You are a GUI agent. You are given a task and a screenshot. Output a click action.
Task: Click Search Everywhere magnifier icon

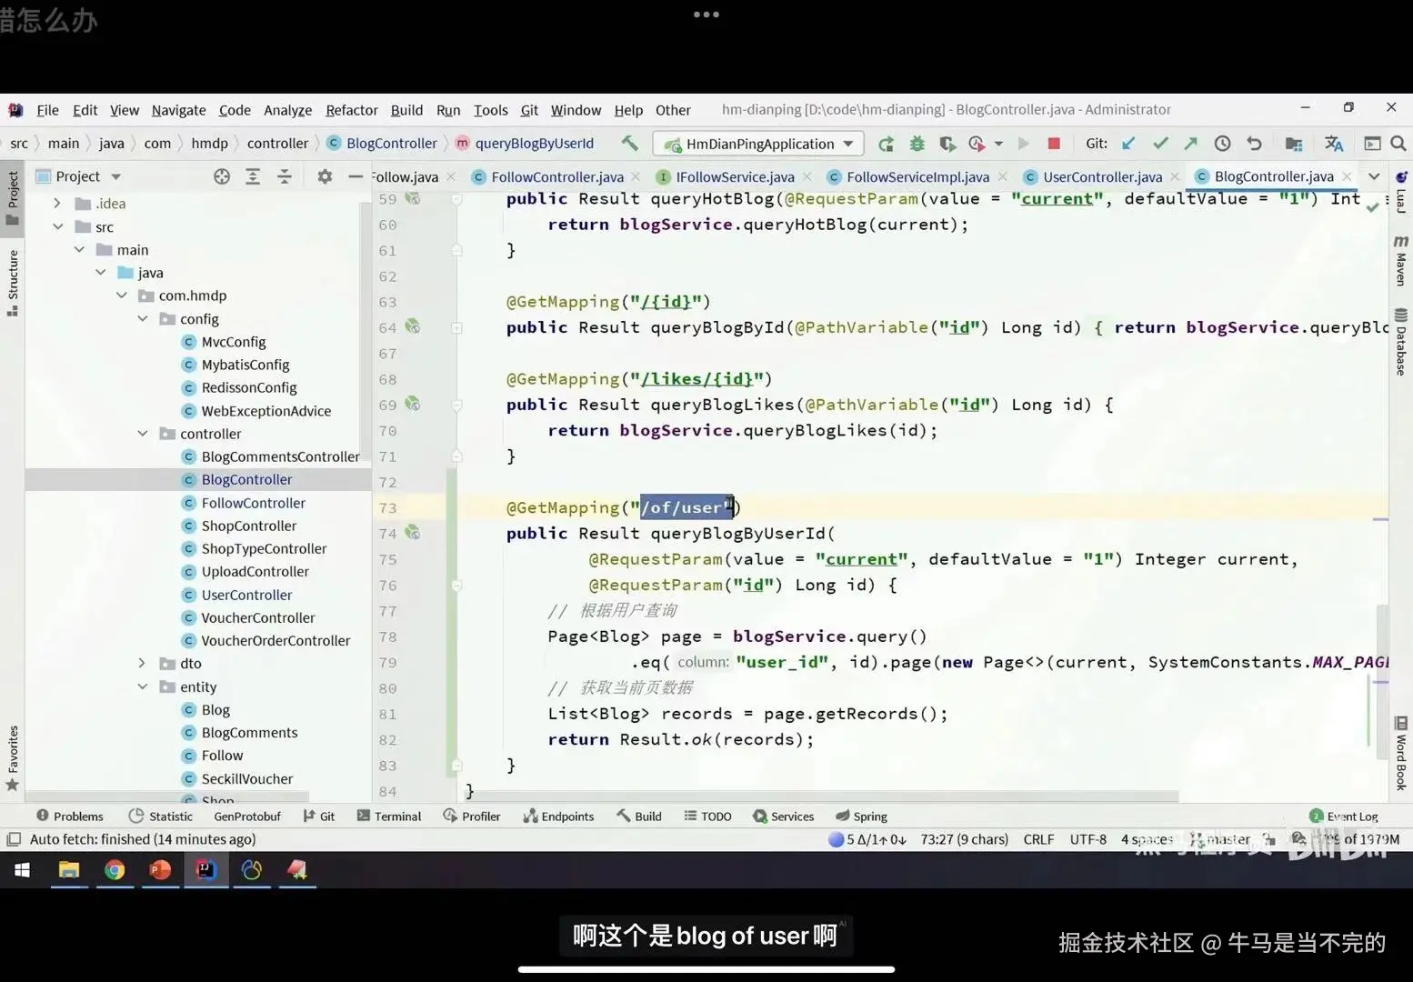tap(1398, 144)
